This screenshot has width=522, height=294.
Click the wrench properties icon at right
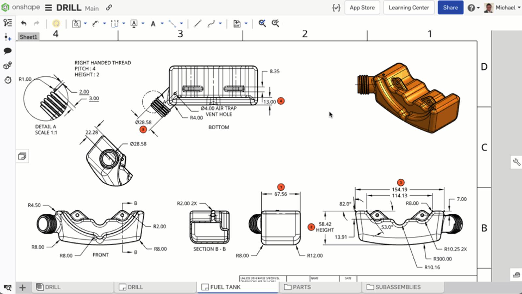tap(516, 162)
